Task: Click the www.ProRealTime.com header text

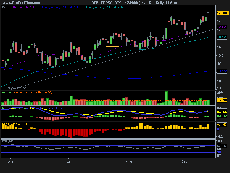Action: 22,3
